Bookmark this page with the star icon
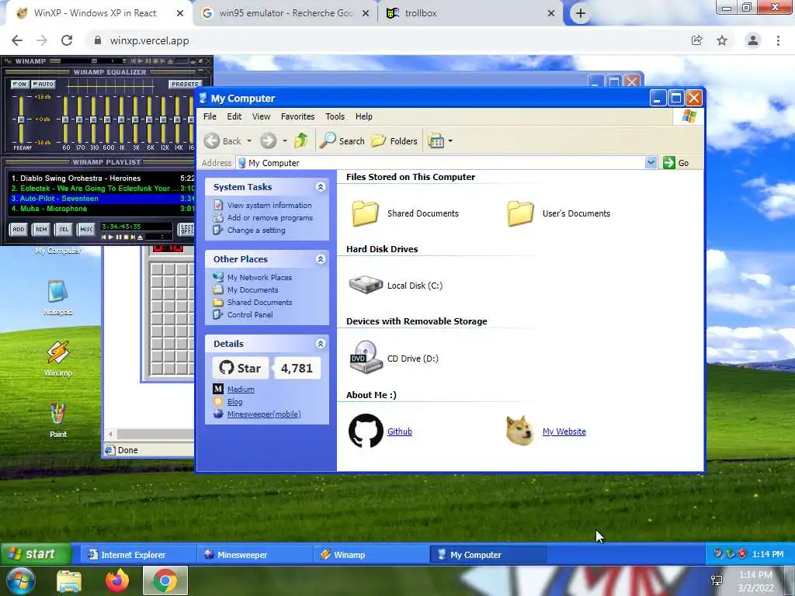Viewport: 795px width, 596px height. point(722,40)
